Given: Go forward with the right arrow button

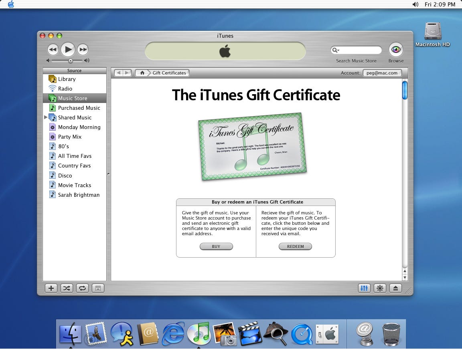Looking at the screenshot, I should point(127,73).
